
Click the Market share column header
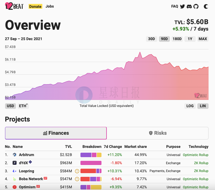(x=135, y=146)
